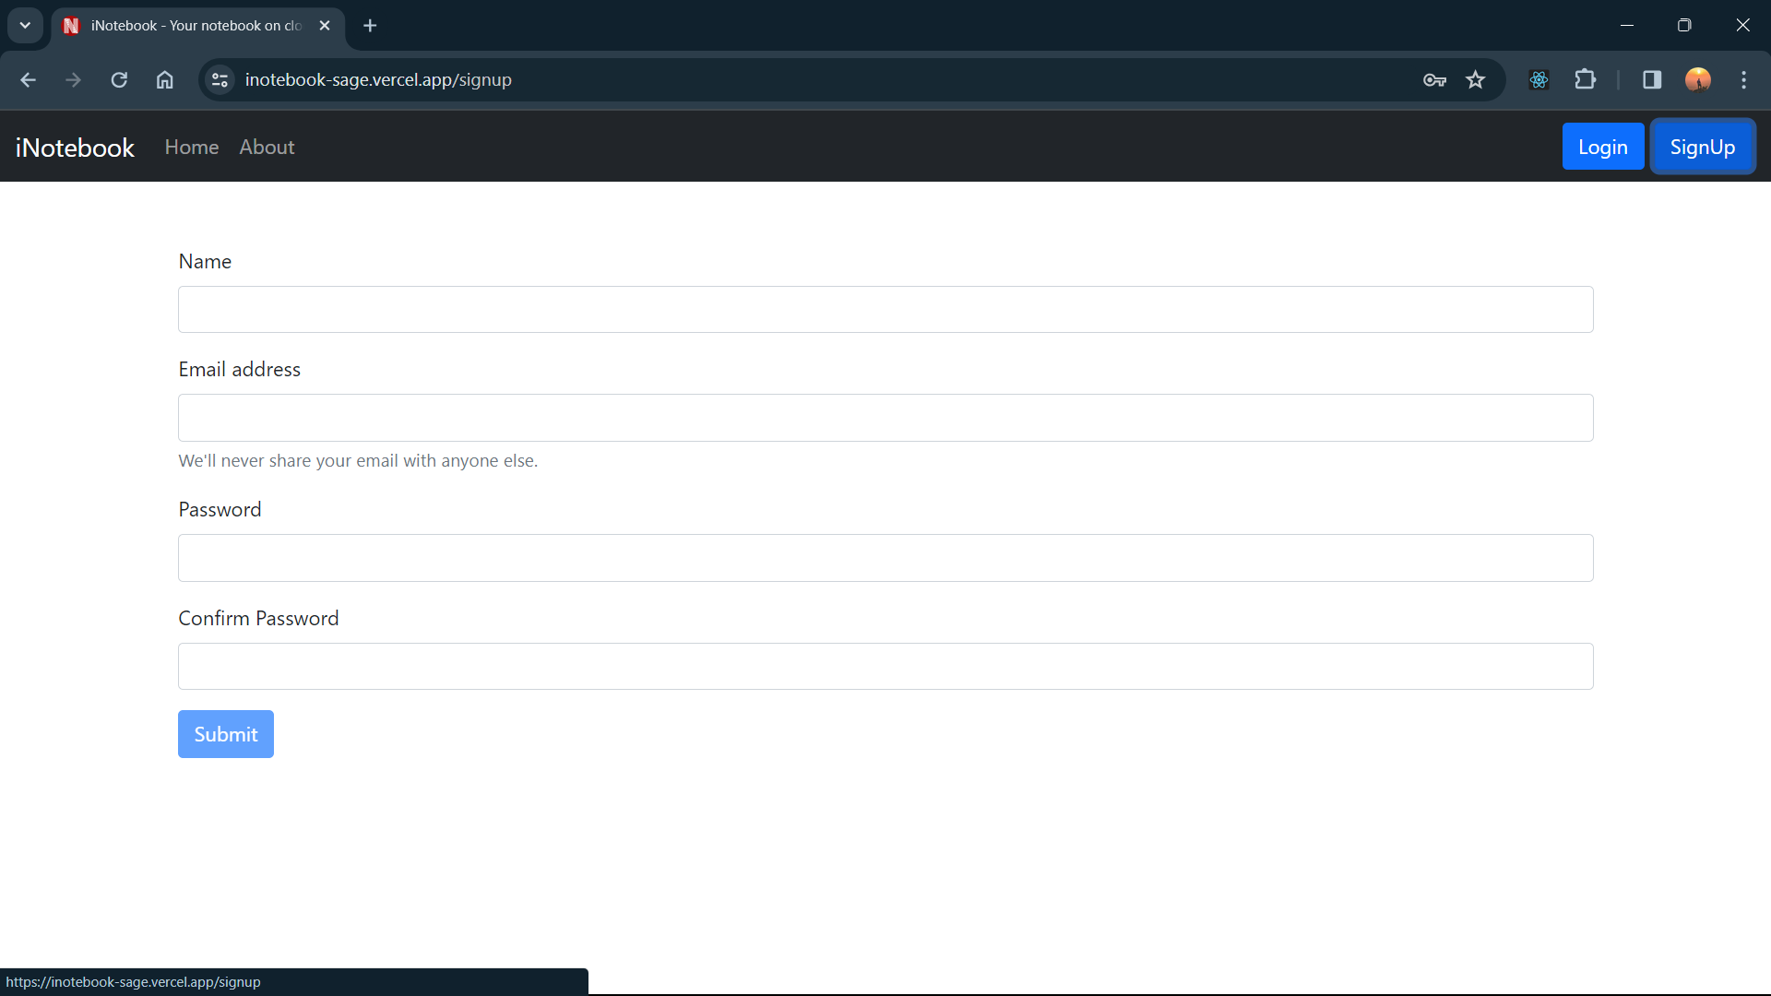Close the iNotebook tab

(x=325, y=26)
